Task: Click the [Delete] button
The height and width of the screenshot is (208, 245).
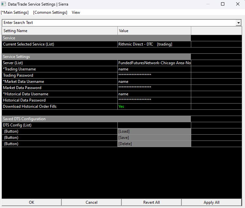Action: [154, 144]
